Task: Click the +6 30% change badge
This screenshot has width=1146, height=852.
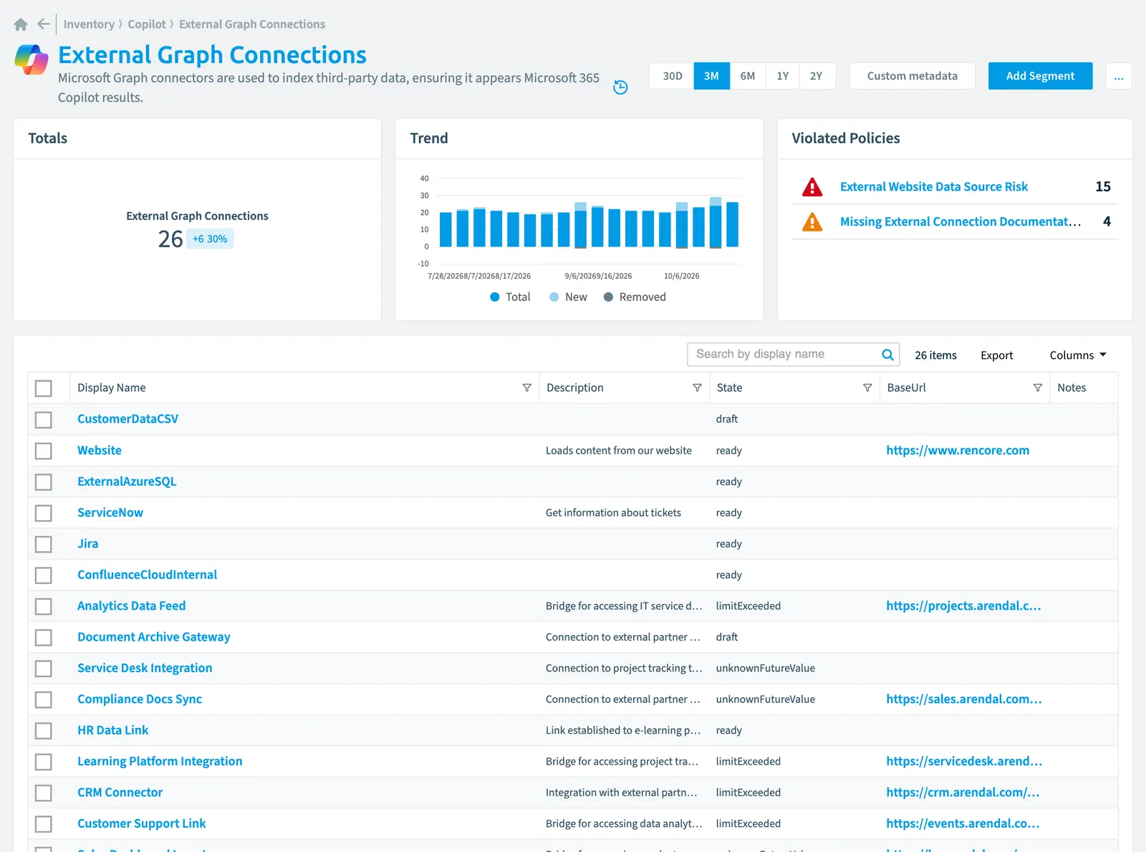Action: (x=210, y=239)
